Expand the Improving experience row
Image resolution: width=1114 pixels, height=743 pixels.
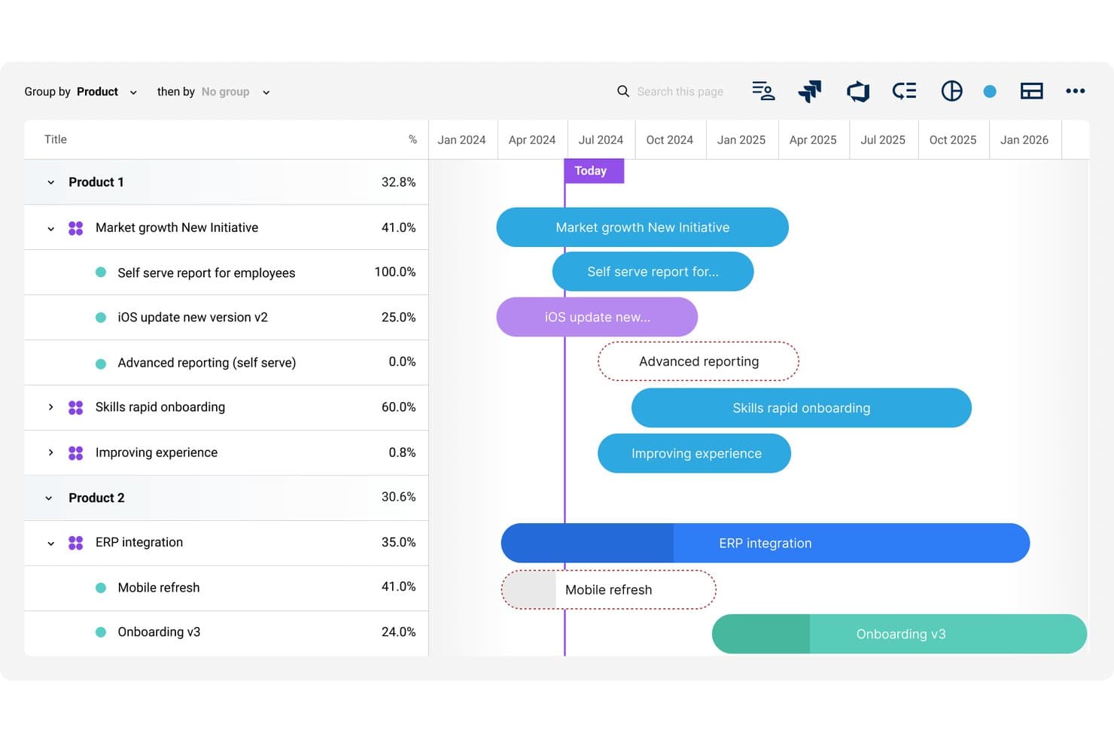pyautogui.click(x=50, y=452)
